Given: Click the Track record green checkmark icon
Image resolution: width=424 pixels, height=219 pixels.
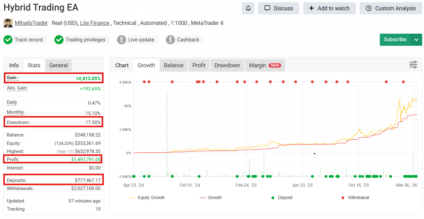Looking at the screenshot, I should click(8, 40).
